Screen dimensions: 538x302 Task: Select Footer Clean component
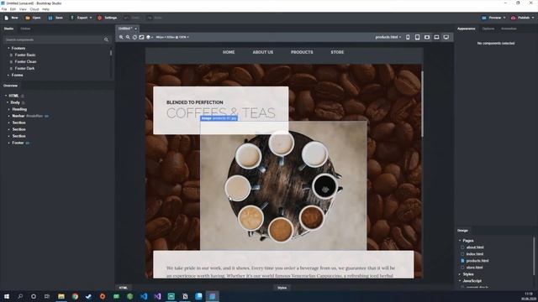[x=25, y=61]
